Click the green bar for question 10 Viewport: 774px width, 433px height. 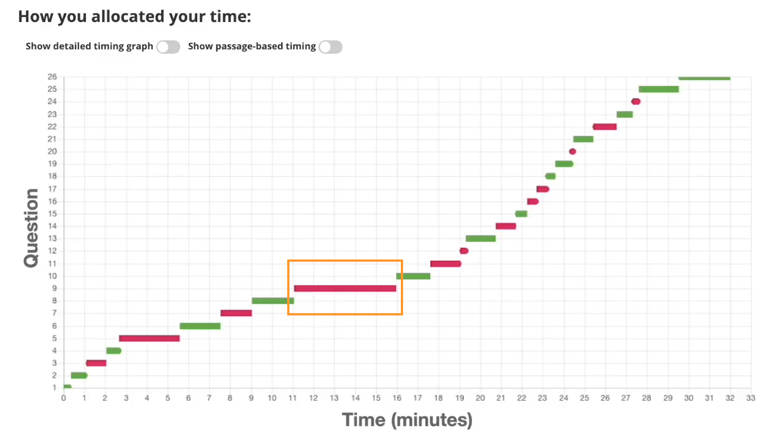[413, 276]
